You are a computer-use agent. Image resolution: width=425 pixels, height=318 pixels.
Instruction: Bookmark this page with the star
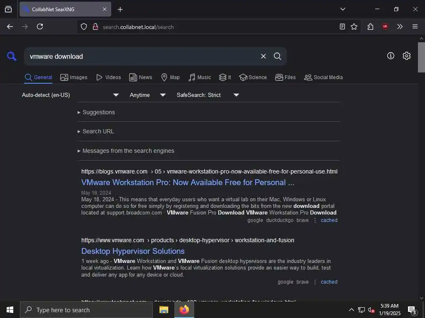[354, 26]
